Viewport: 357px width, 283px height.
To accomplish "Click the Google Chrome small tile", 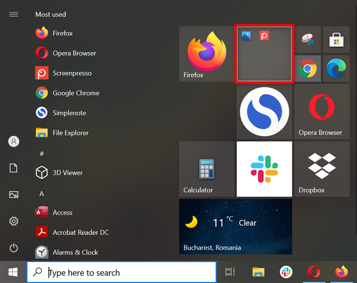I will coord(307,68).
